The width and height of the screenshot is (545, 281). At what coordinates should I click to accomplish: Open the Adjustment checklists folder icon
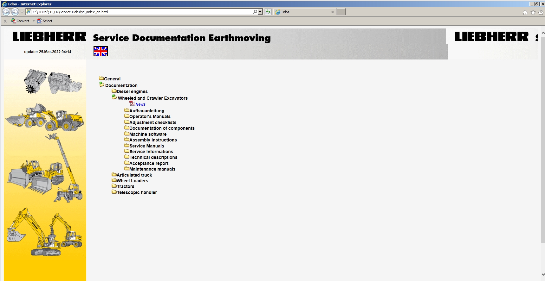(x=127, y=122)
